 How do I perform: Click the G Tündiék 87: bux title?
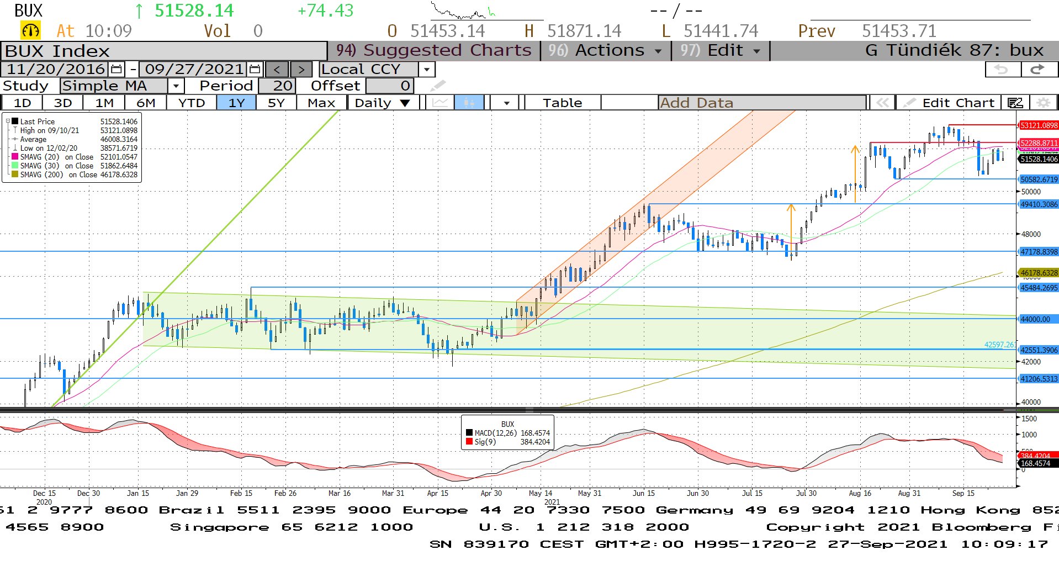click(x=954, y=51)
